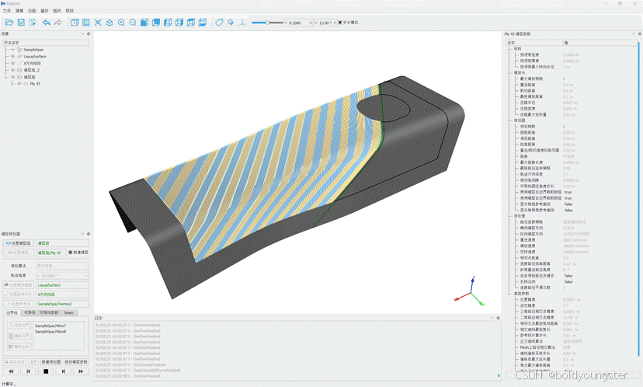
Task: Float the 日志 log panel
Action: [492, 318]
